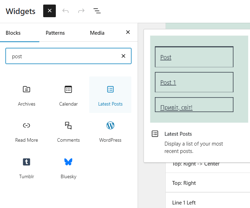
Task: Click the 'Widgets' page heading
Action: tap(21, 11)
